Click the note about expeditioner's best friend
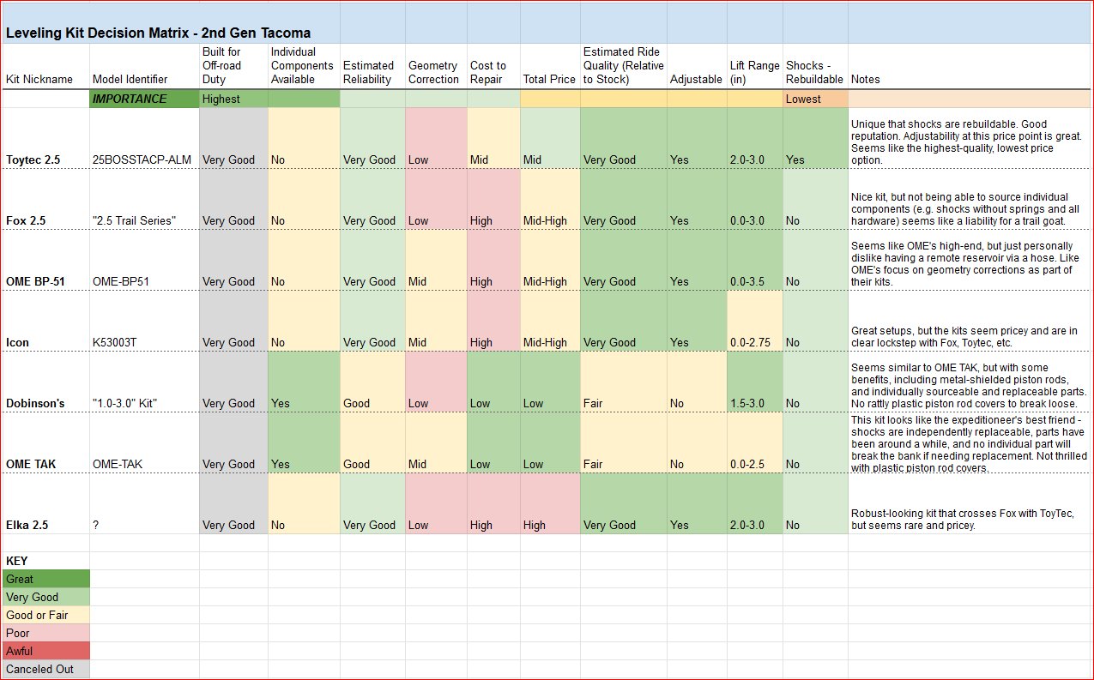The image size is (1094, 680). (x=970, y=442)
